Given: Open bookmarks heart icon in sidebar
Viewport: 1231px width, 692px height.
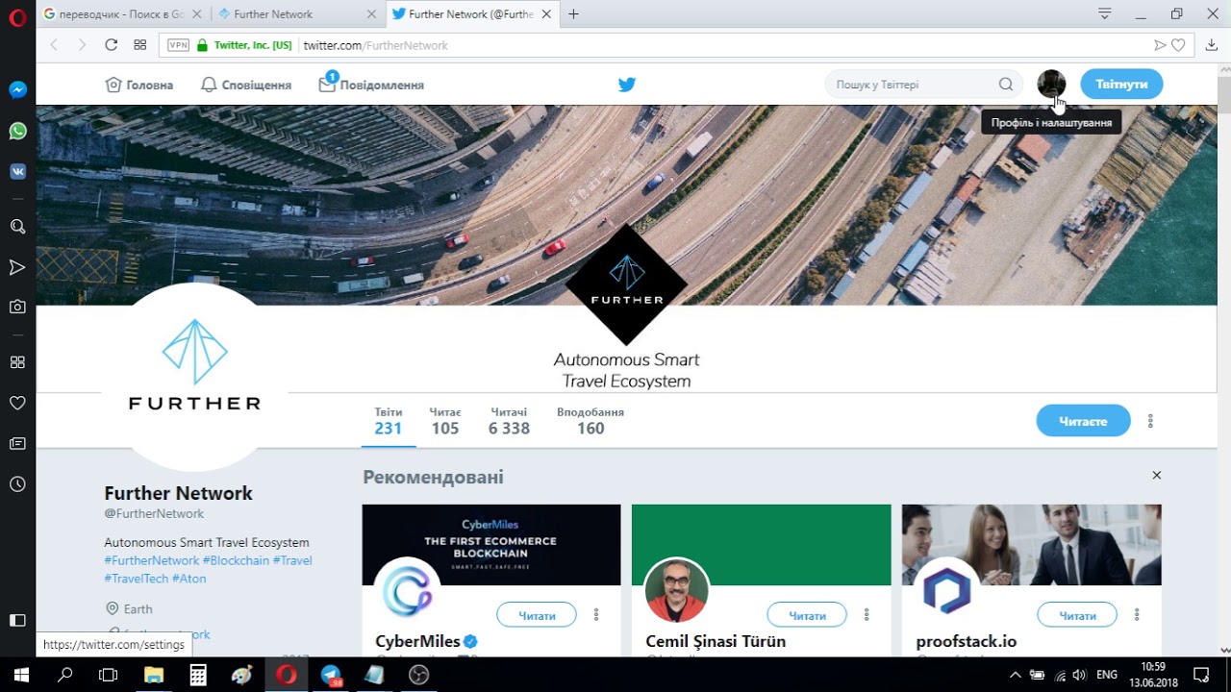Looking at the screenshot, I should [17, 403].
